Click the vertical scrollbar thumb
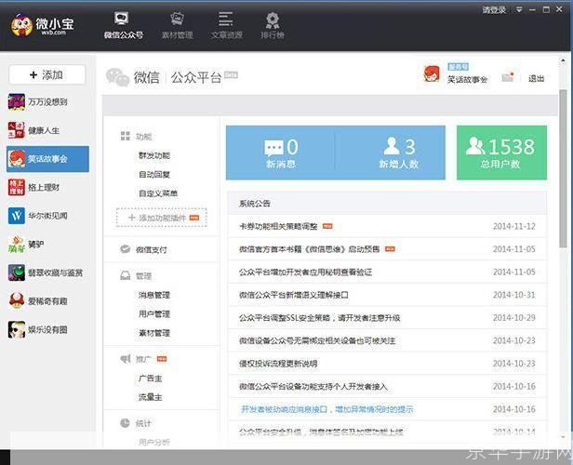 tap(563, 168)
